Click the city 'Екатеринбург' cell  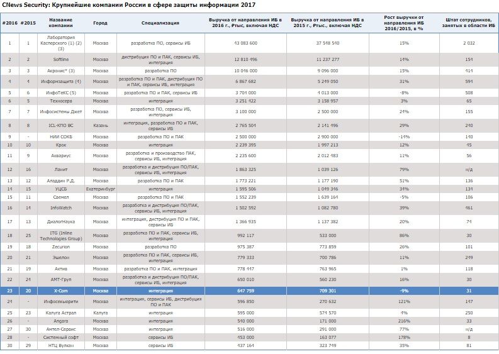pyautogui.click(x=100, y=189)
